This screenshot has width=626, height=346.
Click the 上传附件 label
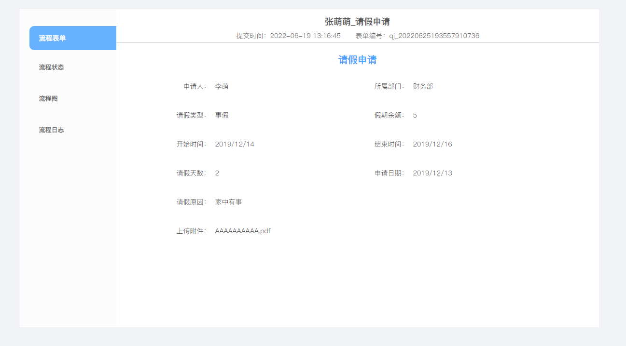(192, 231)
